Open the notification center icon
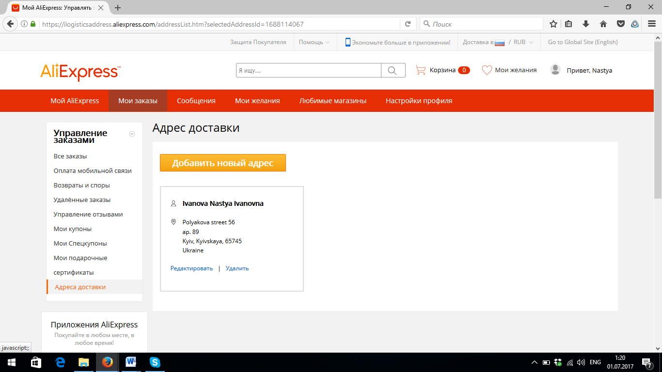Screen dimensions: 662x372 (646, 362)
